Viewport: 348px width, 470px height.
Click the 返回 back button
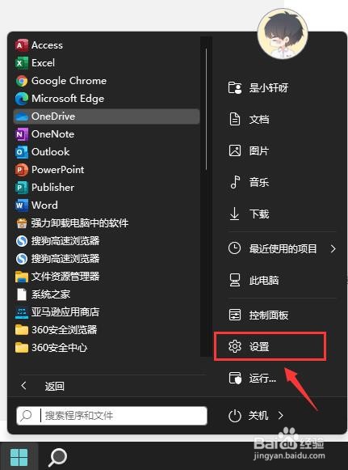(x=42, y=386)
